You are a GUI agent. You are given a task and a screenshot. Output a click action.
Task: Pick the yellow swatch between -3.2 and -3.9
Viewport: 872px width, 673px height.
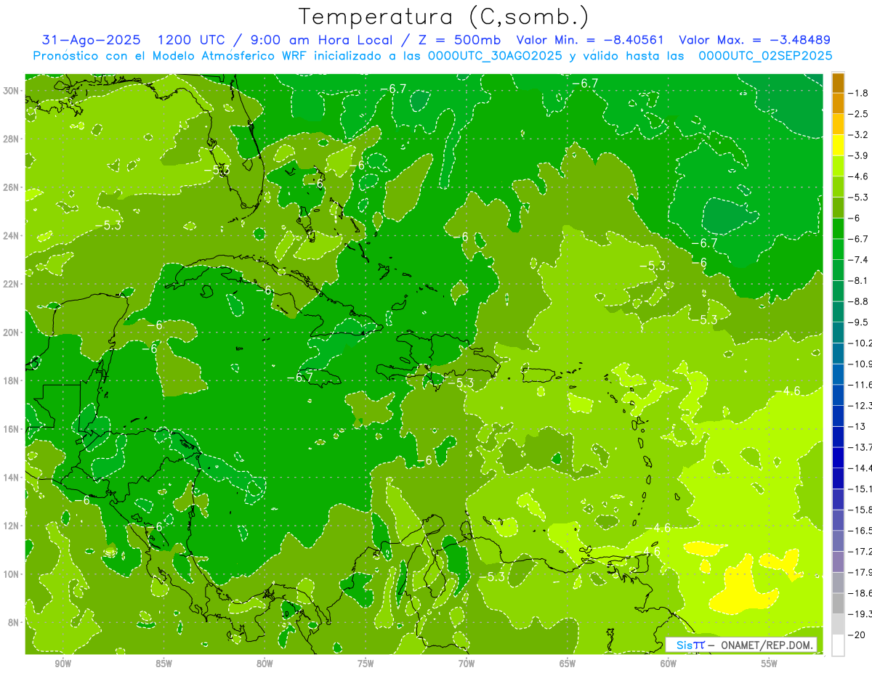click(839, 145)
